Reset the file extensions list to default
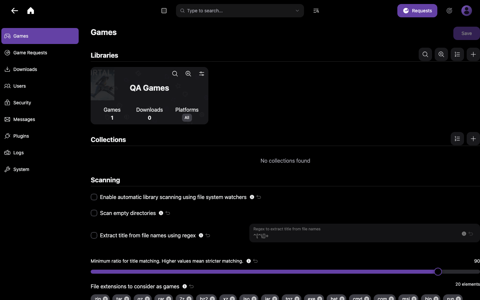480x300 pixels. point(191,286)
